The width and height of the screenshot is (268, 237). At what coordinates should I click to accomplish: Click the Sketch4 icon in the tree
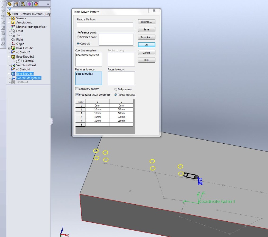pyautogui.click(x=13, y=69)
